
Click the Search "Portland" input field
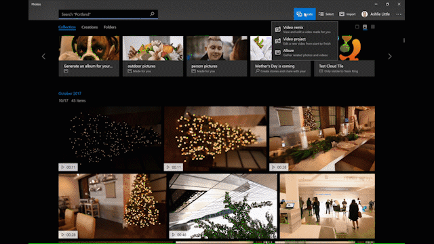pos(104,14)
